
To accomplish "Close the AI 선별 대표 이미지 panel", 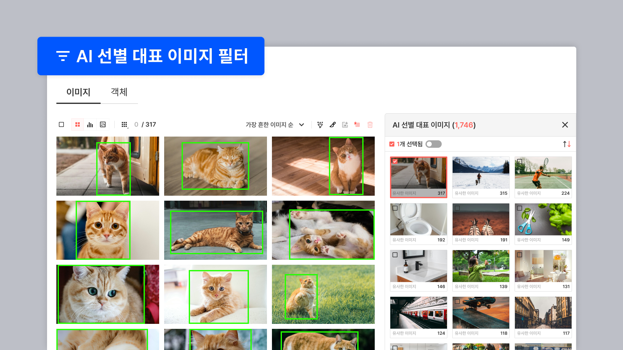I will [x=565, y=125].
